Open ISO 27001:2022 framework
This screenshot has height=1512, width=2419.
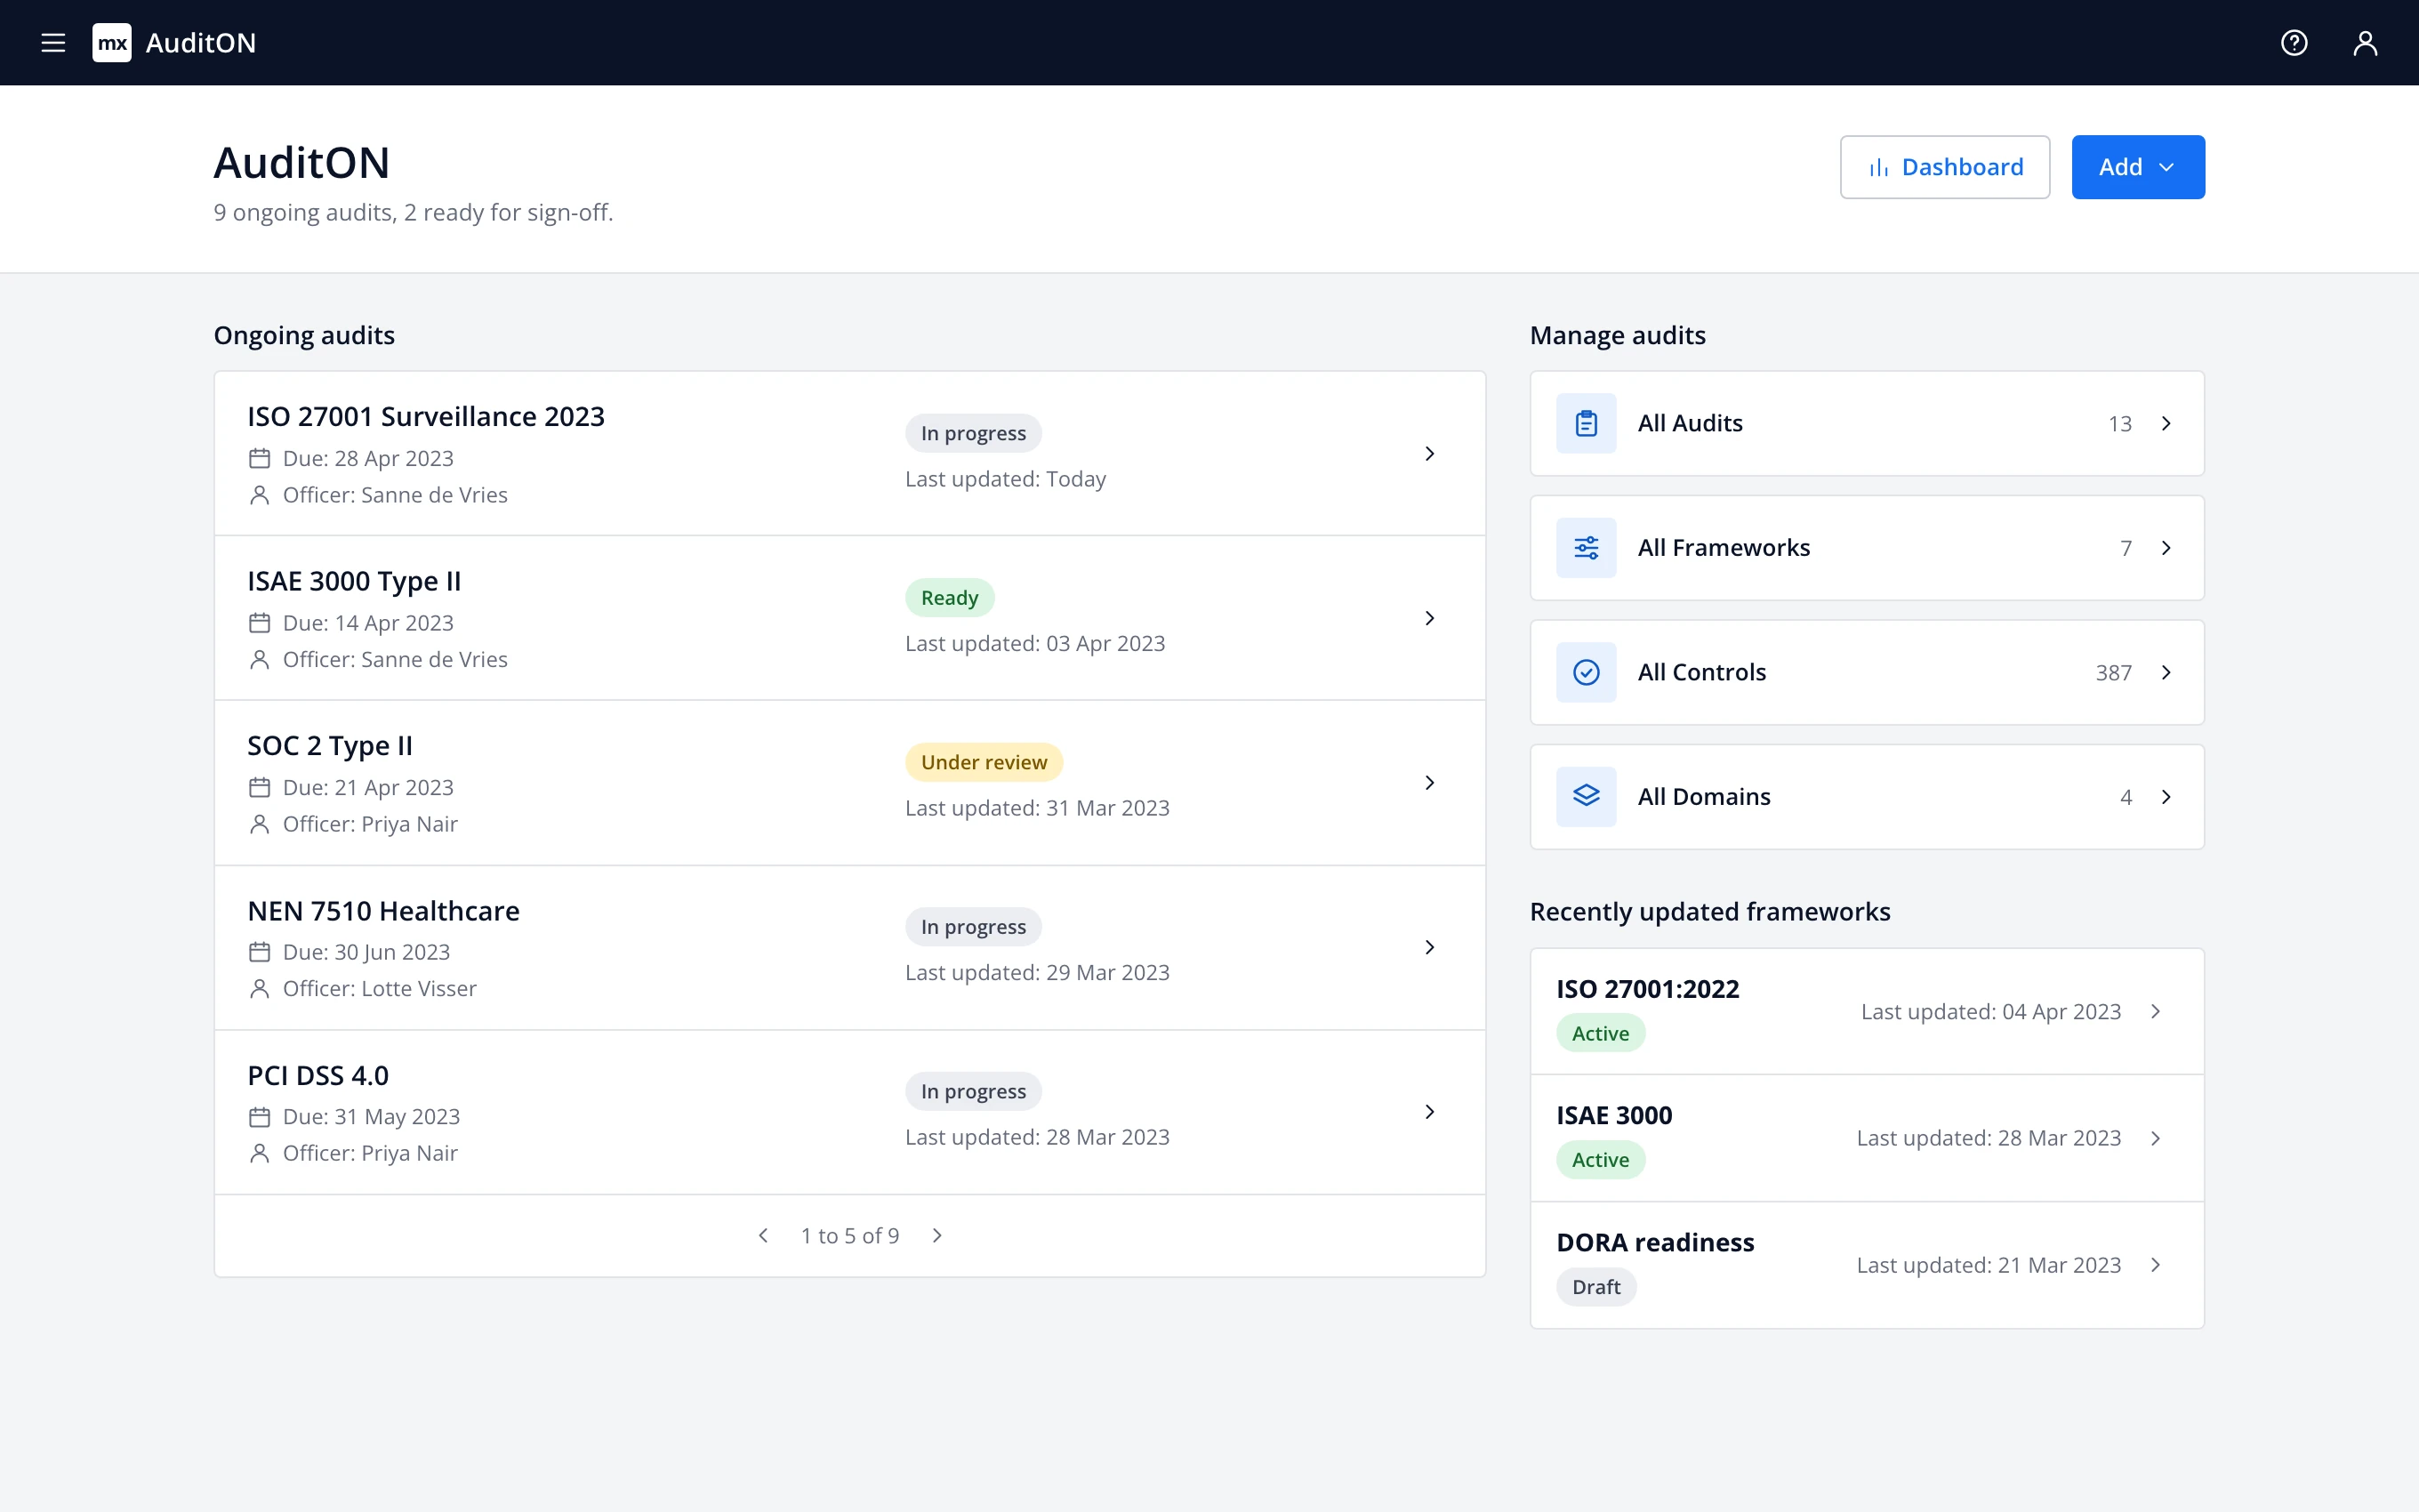(x=1868, y=1011)
